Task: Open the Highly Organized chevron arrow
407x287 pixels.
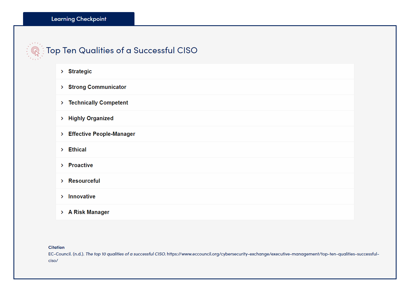Action: pyautogui.click(x=62, y=119)
